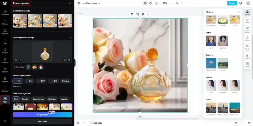Open the Adjust panel tab

click(247, 39)
